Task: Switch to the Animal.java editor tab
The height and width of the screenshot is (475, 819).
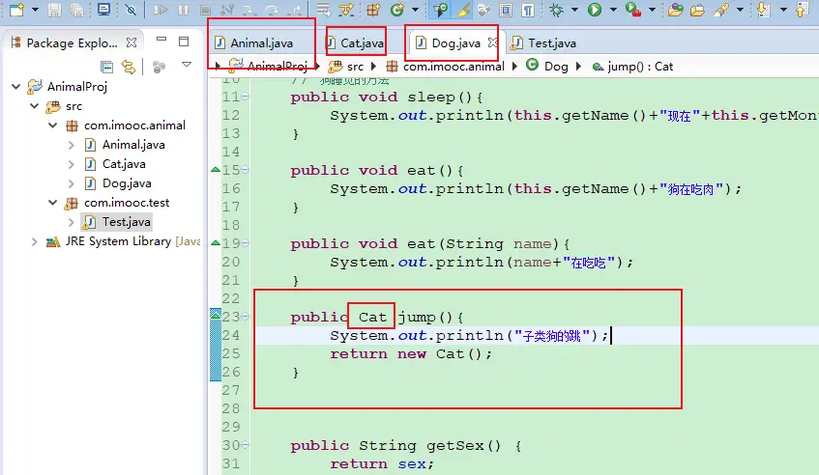Action: click(x=260, y=43)
